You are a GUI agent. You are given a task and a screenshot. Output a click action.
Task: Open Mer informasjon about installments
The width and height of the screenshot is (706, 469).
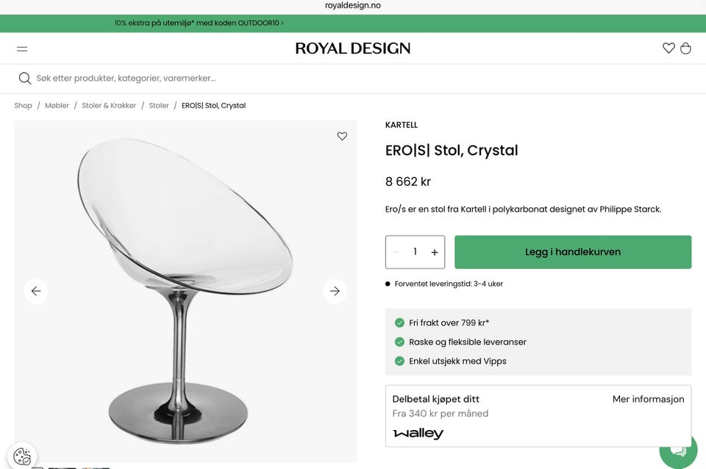[648, 399]
